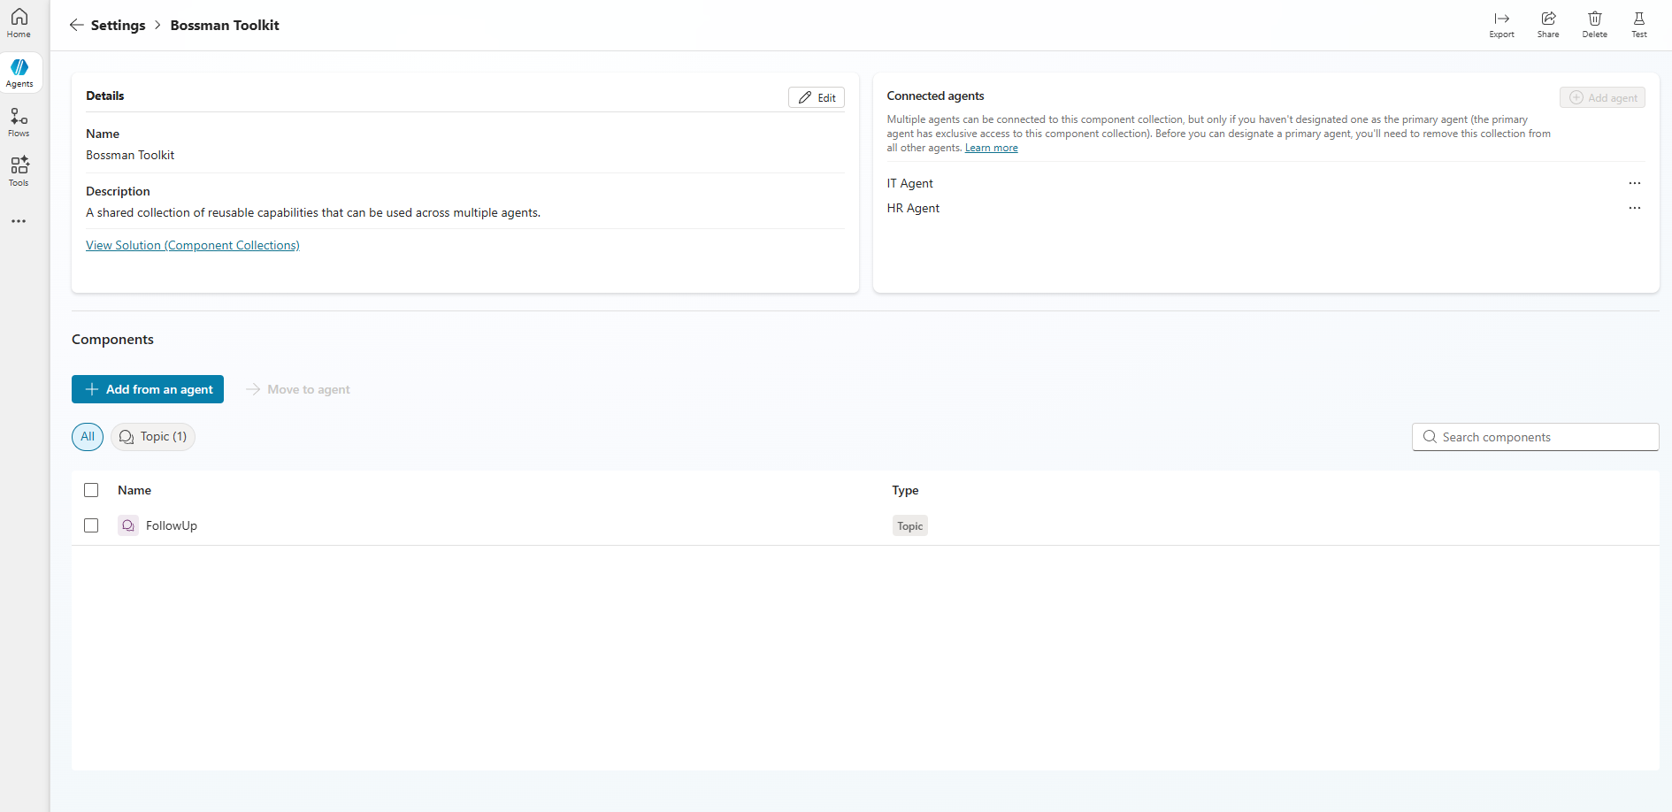Click the Edit details button

(x=817, y=97)
